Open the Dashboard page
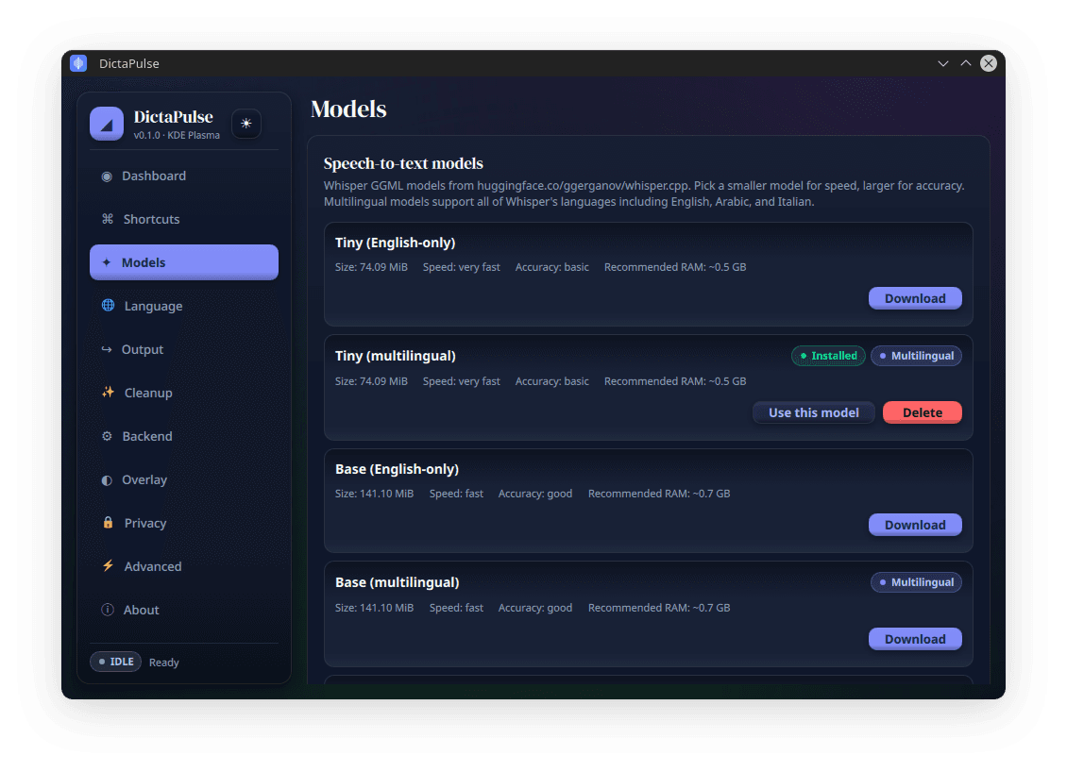The image size is (1067, 772). coord(184,176)
